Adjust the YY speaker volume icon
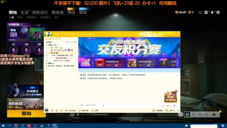227x128 pixels. coord(52,111)
